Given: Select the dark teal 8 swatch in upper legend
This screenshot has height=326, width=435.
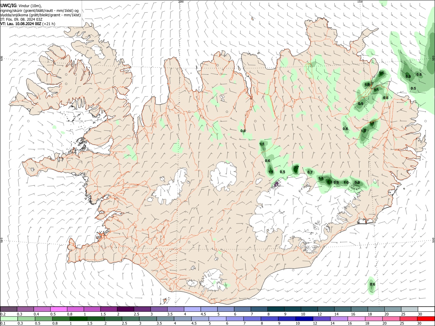Looking at the screenshot, I should point(276,309).
